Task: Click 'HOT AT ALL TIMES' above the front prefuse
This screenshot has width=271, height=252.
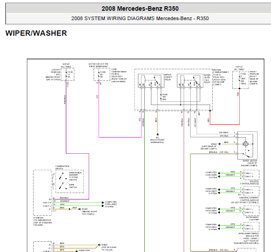Action: (239, 68)
